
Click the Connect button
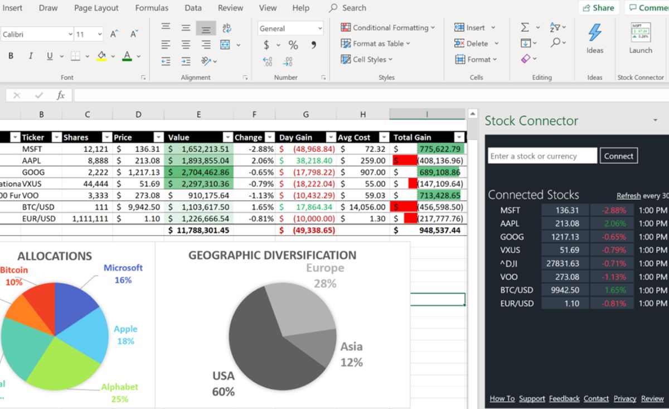click(619, 156)
